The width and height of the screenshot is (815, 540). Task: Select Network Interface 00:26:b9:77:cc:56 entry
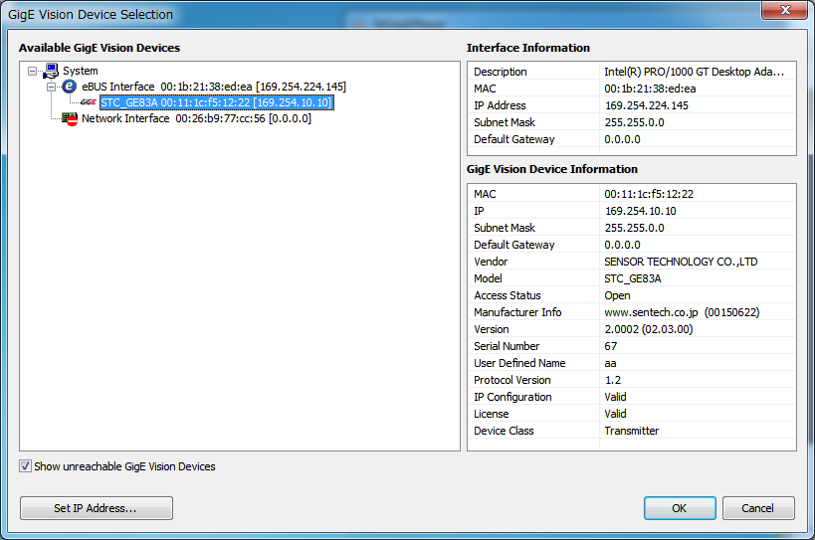click(196, 118)
